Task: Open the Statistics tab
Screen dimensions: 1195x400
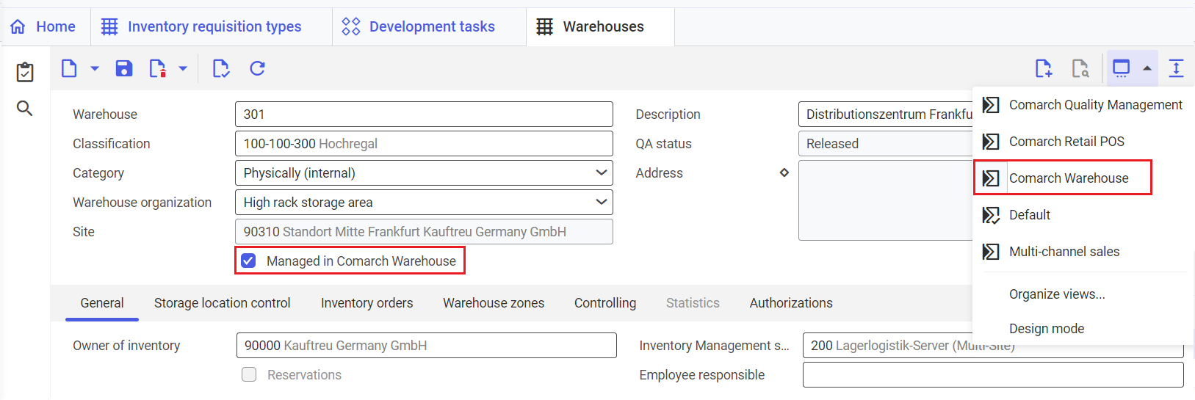Action: [x=693, y=303]
